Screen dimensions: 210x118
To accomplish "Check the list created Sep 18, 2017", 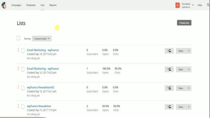I will (23, 51).
